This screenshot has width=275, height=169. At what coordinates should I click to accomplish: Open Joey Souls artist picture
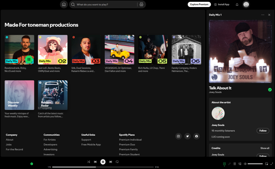pyautogui.click(x=218, y=113)
